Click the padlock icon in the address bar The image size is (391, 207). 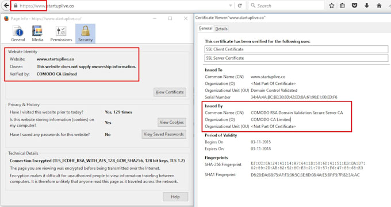16,6
